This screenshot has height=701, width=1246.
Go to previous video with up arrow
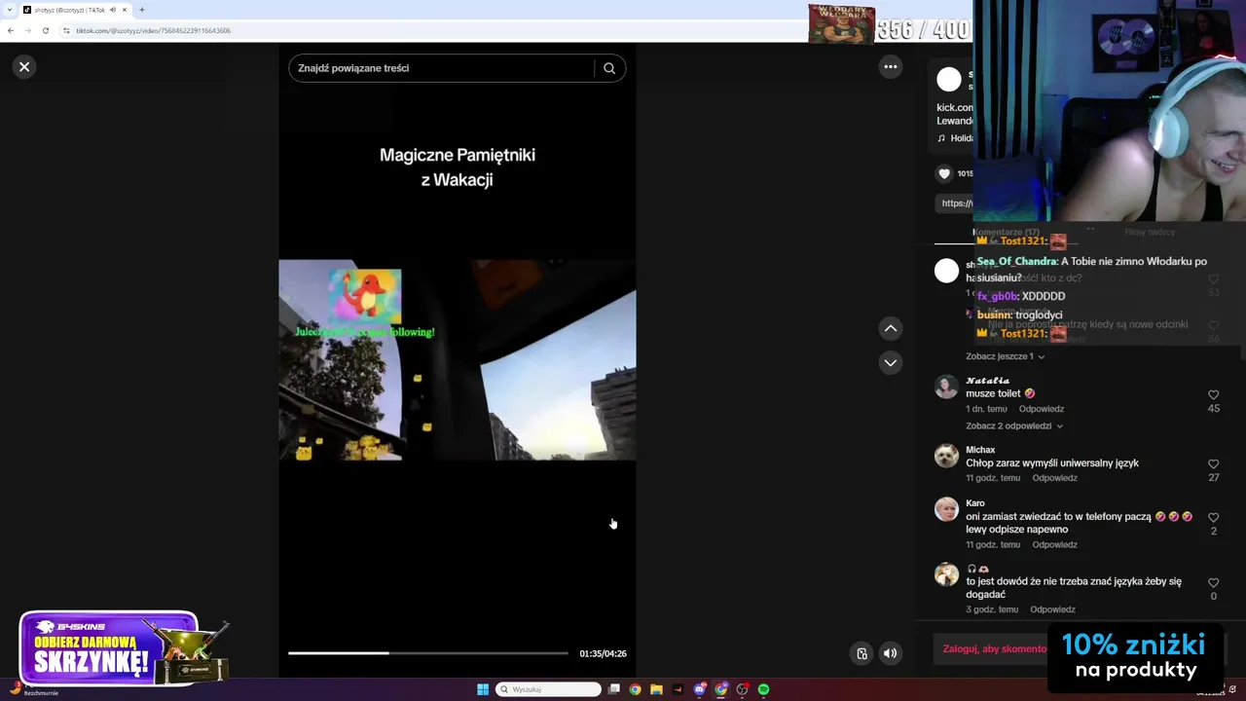tap(890, 328)
